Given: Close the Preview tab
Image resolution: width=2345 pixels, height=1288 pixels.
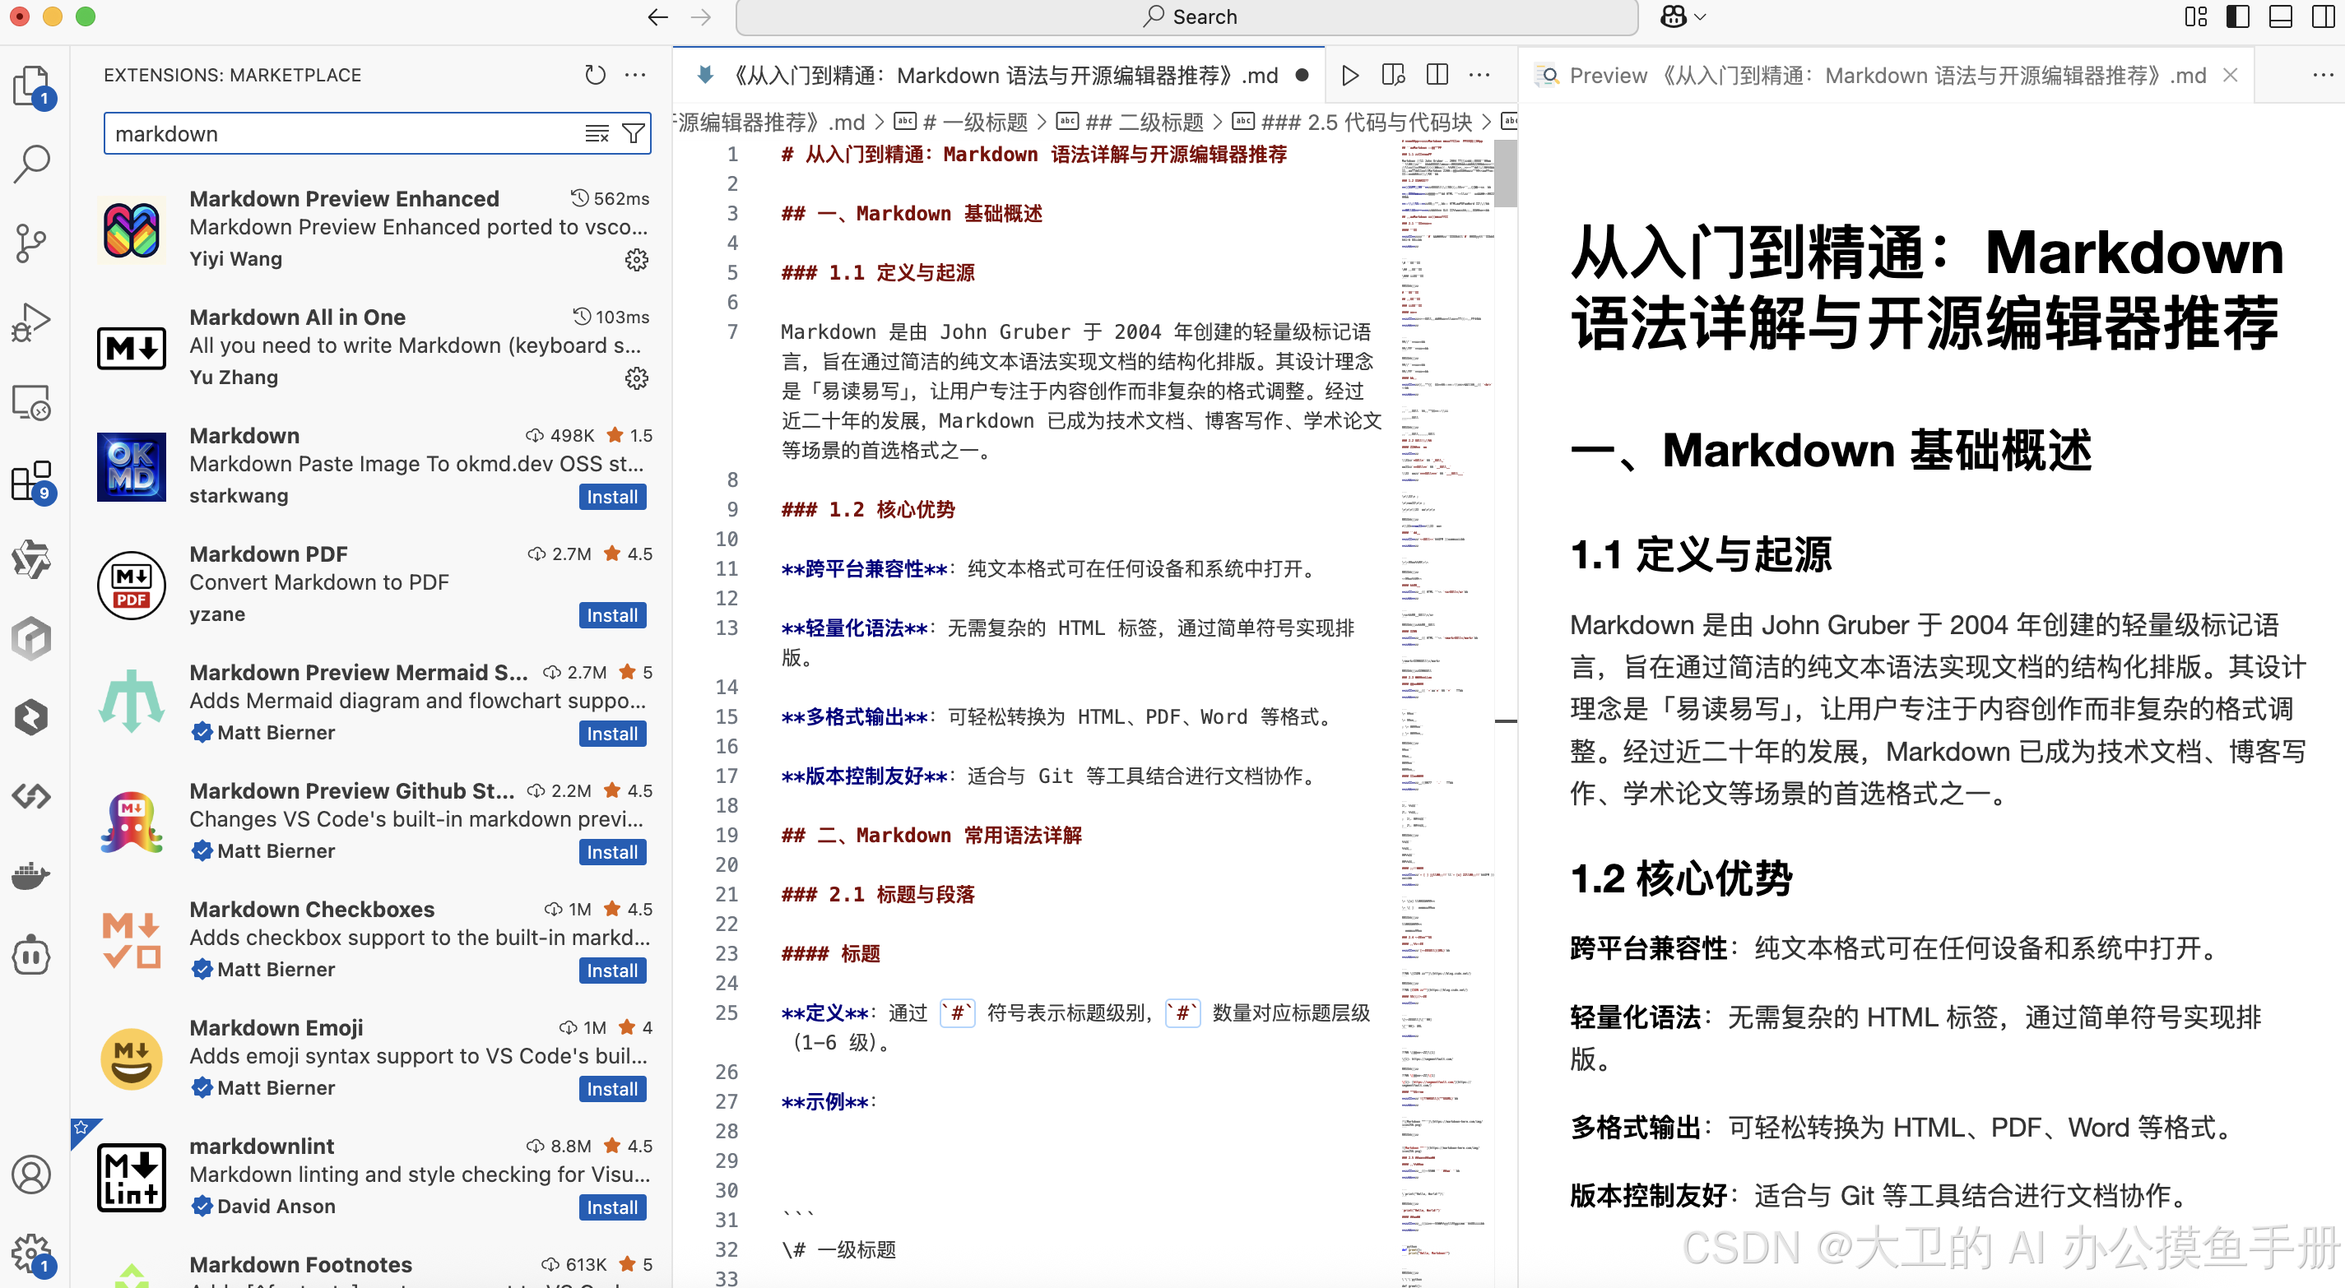Looking at the screenshot, I should 2229,75.
